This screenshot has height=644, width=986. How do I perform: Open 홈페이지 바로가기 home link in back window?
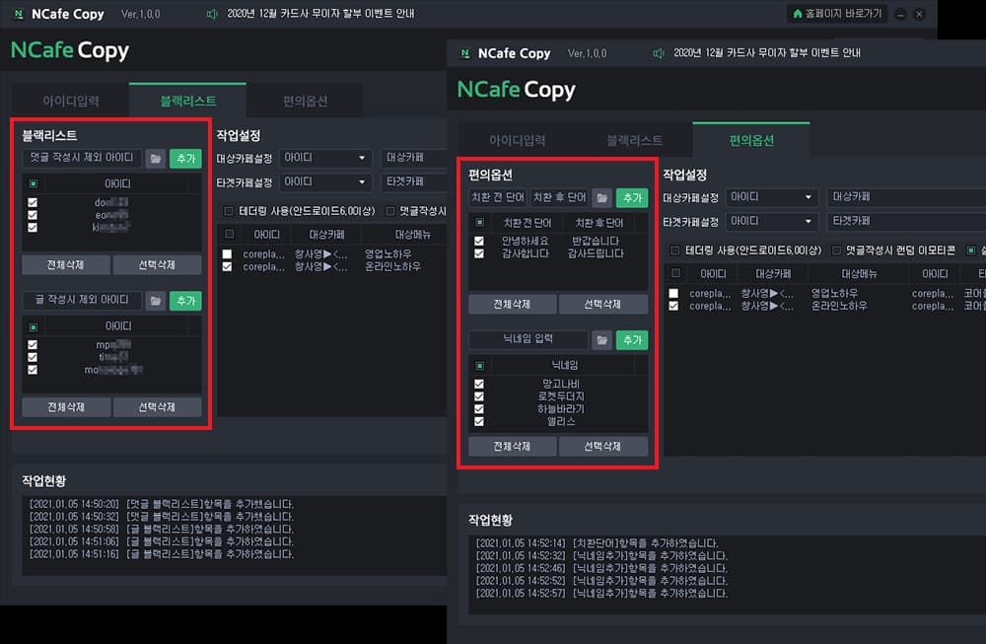point(837,13)
